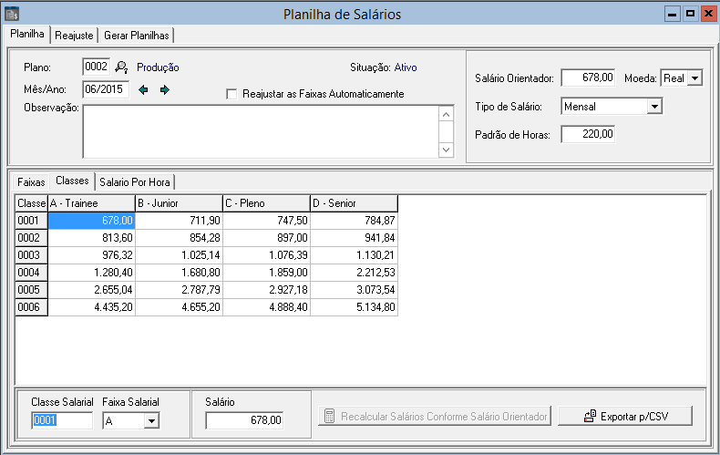The height and width of the screenshot is (455, 720).
Task: Click the magnifier search icon beside Plano
Action: [x=121, y=67]
